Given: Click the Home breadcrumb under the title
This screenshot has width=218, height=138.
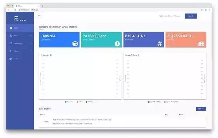Looking at the screenshot, I should (41, 30).
